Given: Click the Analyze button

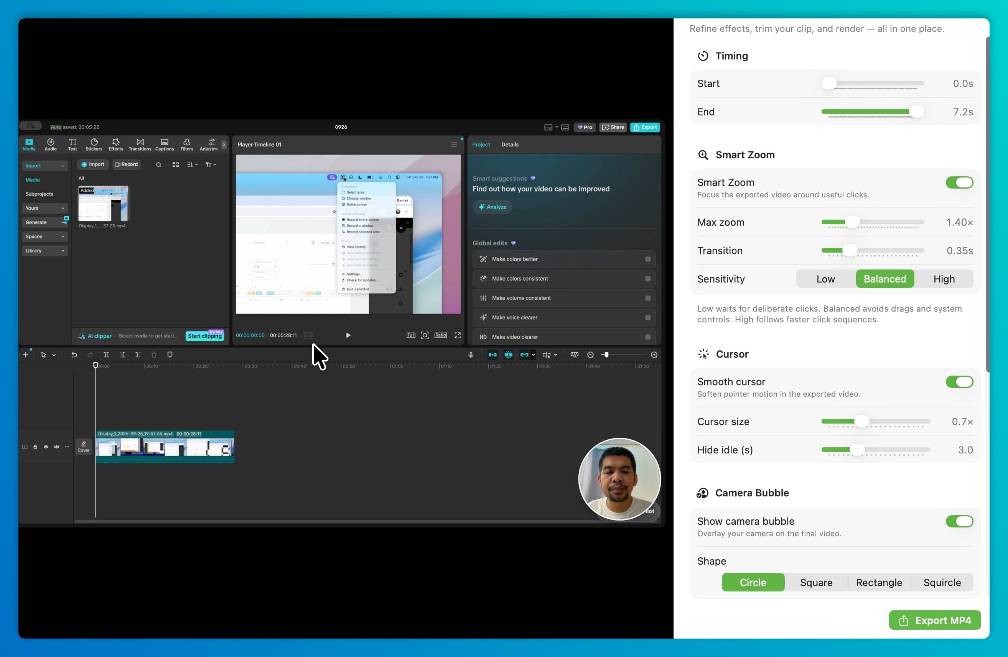Looking at the screenshot, I should pos(492,207).
